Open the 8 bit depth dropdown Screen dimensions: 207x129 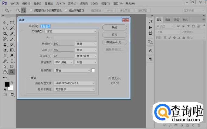(86, 62)
